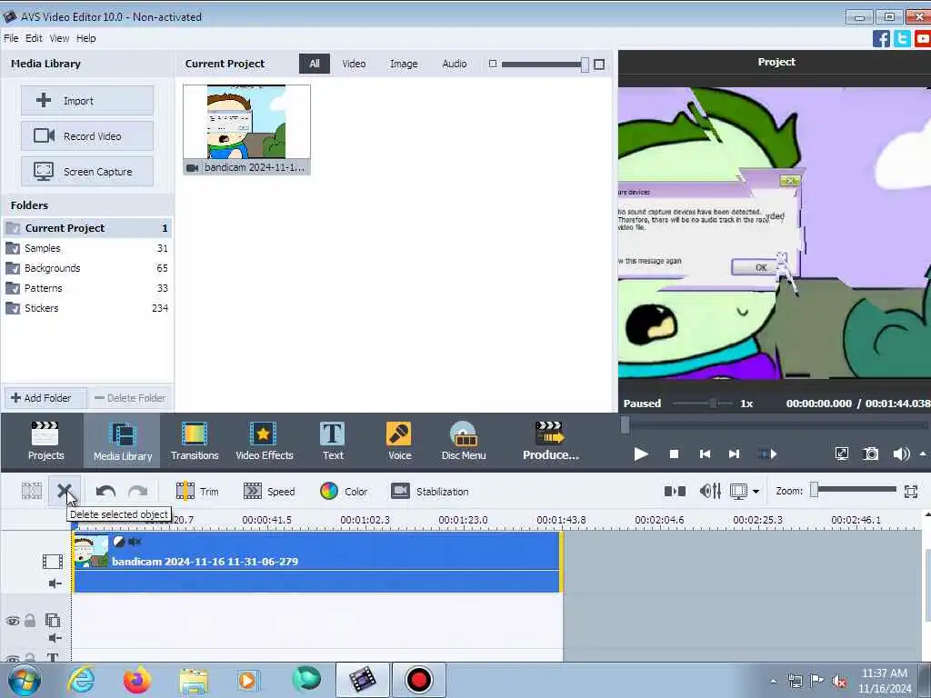Viewport: 931px width, 698px height.
Task: Select the Video filter tab
Action: point(354,64)
